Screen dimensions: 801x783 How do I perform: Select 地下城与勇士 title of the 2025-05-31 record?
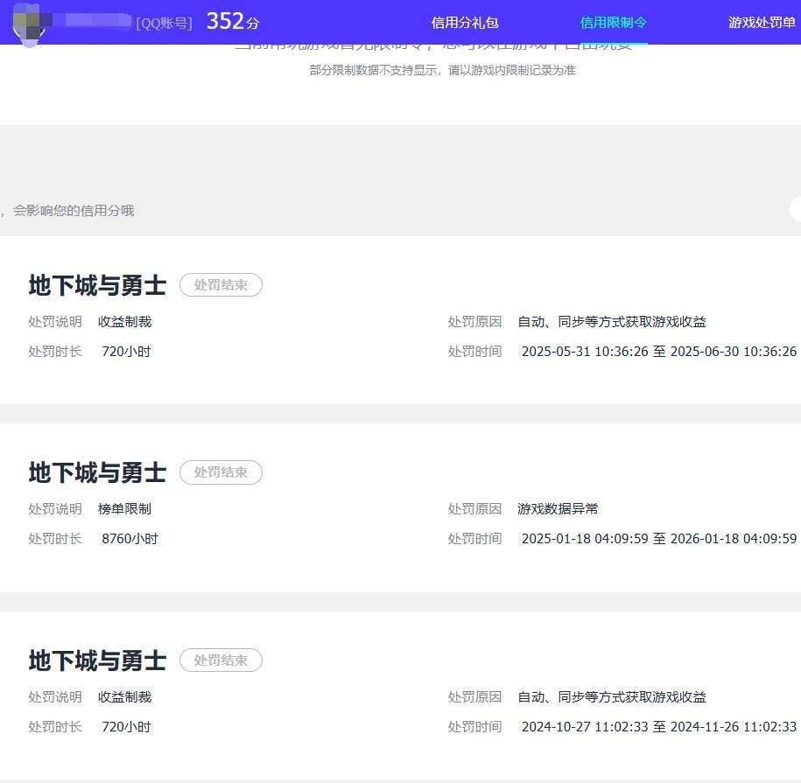tap(97, 285)
